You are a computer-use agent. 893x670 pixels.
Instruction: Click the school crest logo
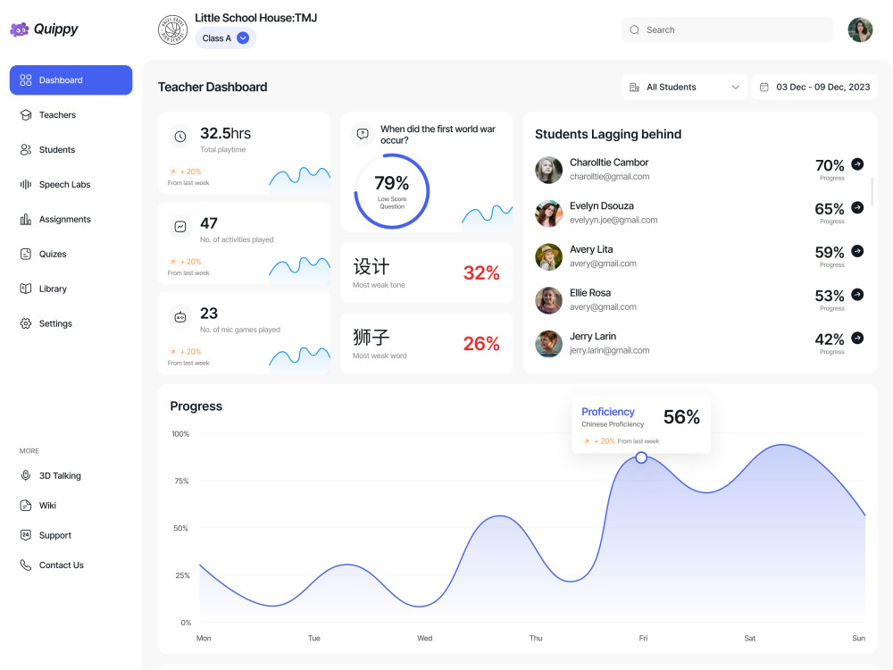pos(172,29)
